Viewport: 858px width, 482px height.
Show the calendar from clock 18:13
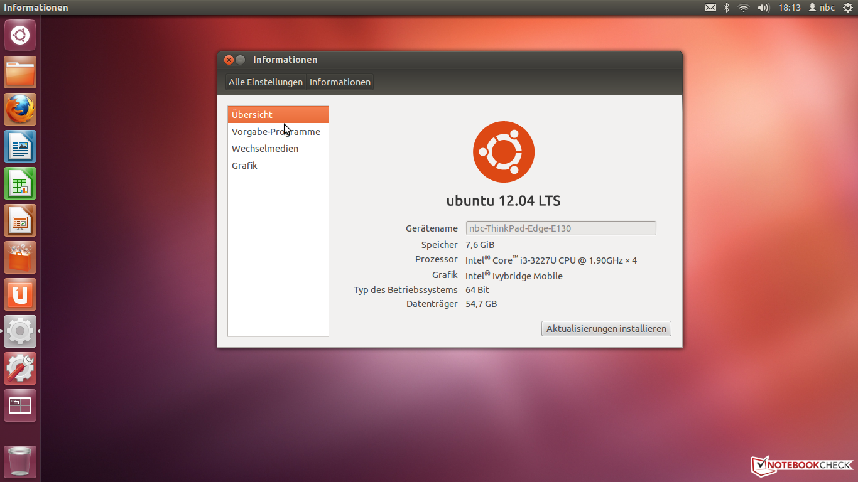pyautogui.click(x=790, y=8)
